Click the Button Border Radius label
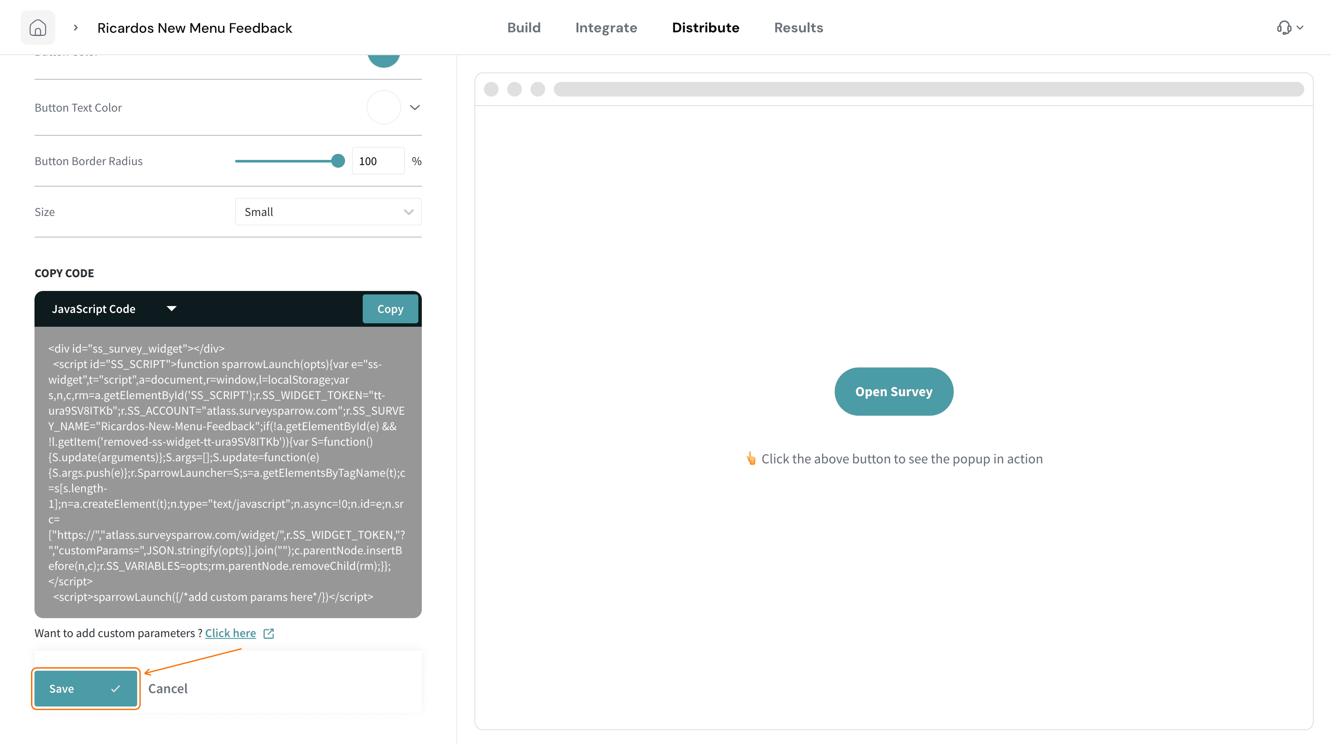Viewport: 1331px width, 744px height. coord(88,161)
